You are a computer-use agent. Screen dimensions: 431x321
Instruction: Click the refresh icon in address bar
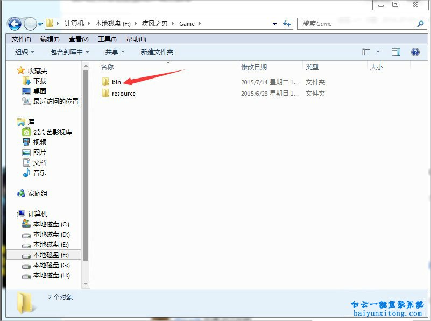[287, 24]
